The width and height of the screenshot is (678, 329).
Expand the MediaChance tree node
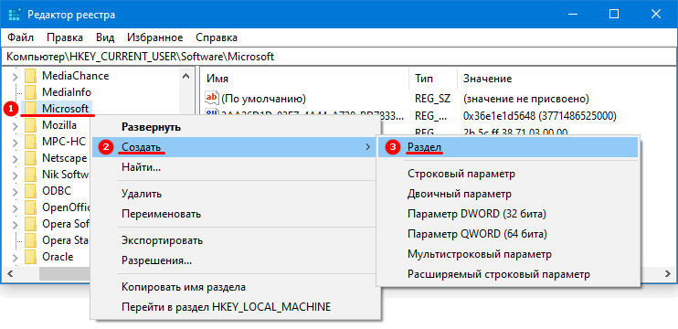(16, 77)
